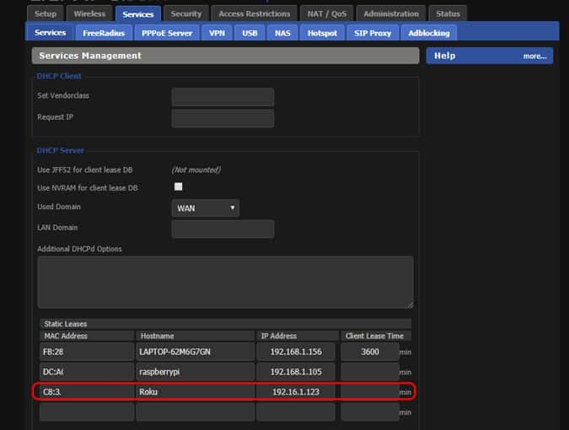
Task: Open the Adblocking sub-tab
Action: click(429, 33)
